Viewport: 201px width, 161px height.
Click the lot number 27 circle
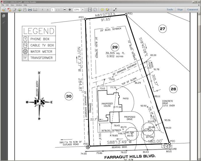click(x=163, y=29)
